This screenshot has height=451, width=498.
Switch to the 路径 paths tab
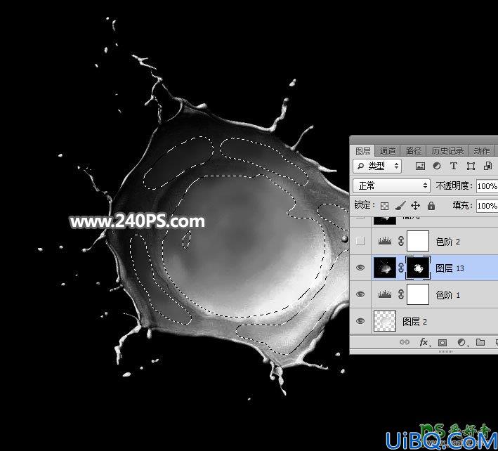click(x=413, y=151)
